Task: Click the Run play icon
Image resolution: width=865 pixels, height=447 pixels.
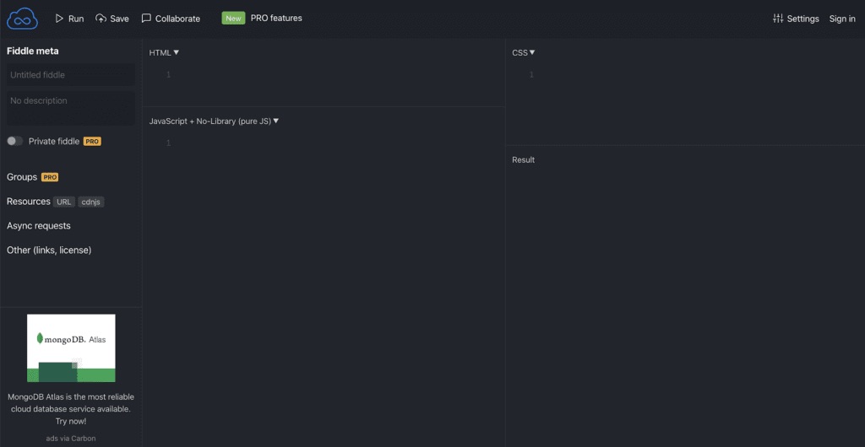Action: (x=59, y=18)
